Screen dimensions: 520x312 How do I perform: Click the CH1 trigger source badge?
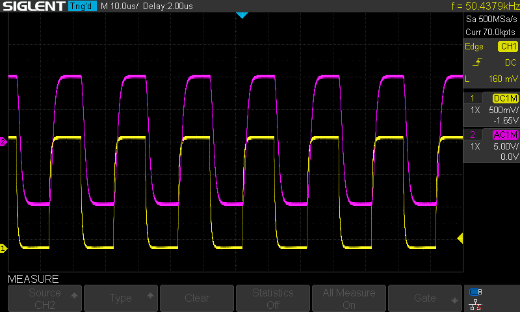(x=508, y=46)
